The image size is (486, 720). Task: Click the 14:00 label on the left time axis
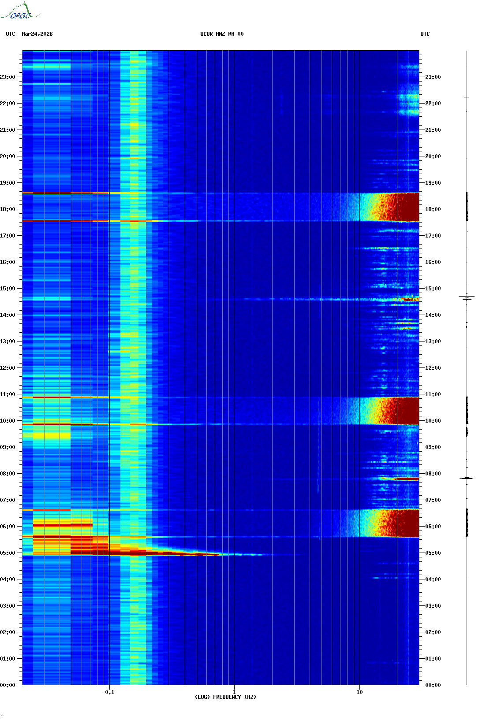pos(7,315)
